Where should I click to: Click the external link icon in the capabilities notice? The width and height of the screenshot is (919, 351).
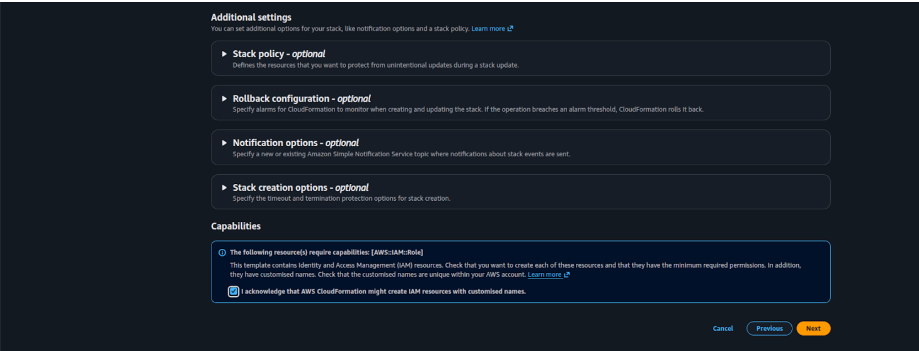(567, 274)
